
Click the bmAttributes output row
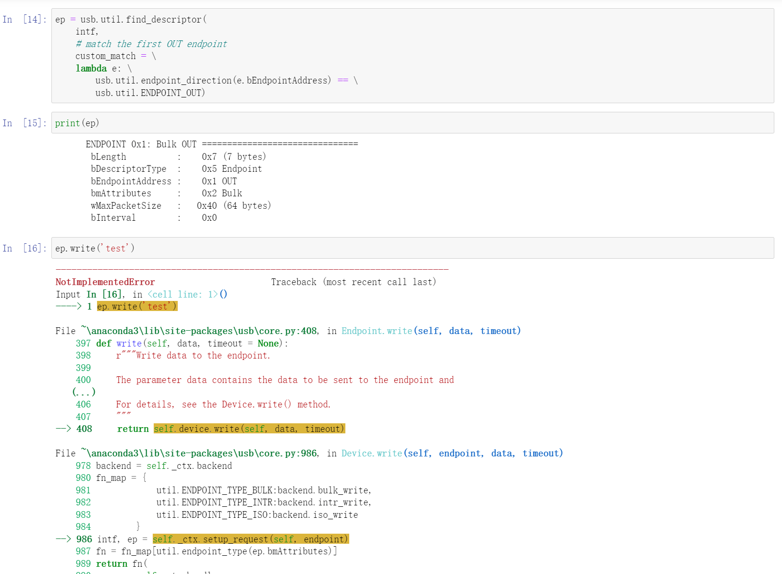coord(166,193)
